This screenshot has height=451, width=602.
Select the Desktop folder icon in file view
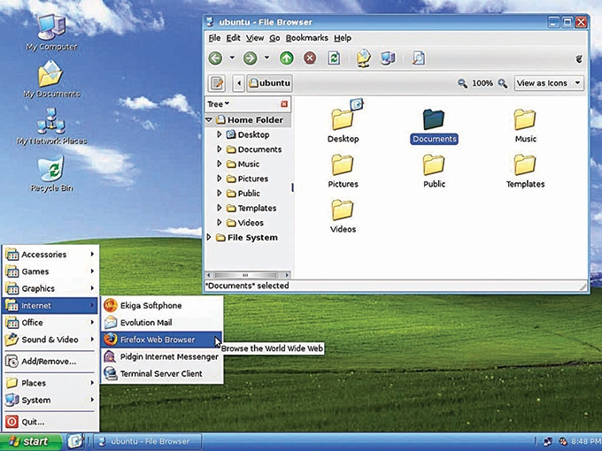(343, 121)
